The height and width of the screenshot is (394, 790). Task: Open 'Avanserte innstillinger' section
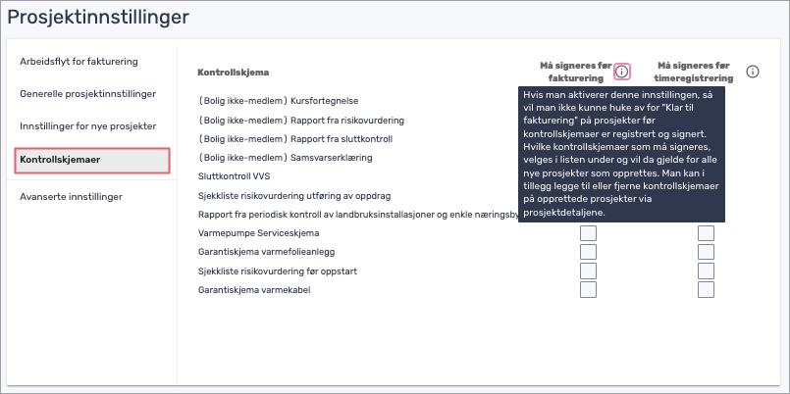pos(71,197)
